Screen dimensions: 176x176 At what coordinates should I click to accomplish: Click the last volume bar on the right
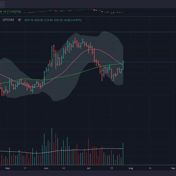[x=123, y=154]
